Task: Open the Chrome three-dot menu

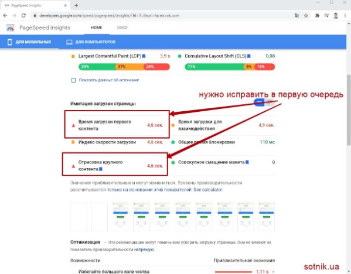Action: (x=345, y=15)
